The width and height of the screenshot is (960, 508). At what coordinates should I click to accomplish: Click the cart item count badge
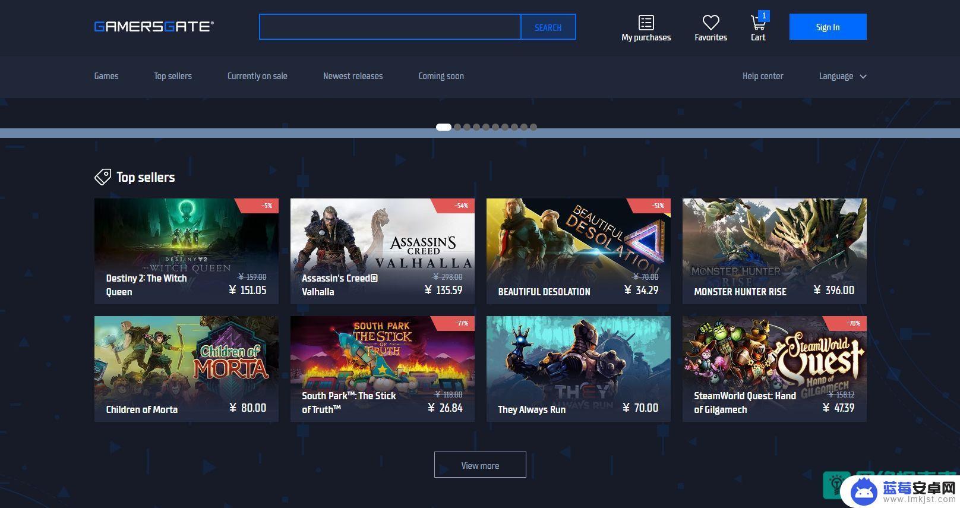[x=764, y=15]
